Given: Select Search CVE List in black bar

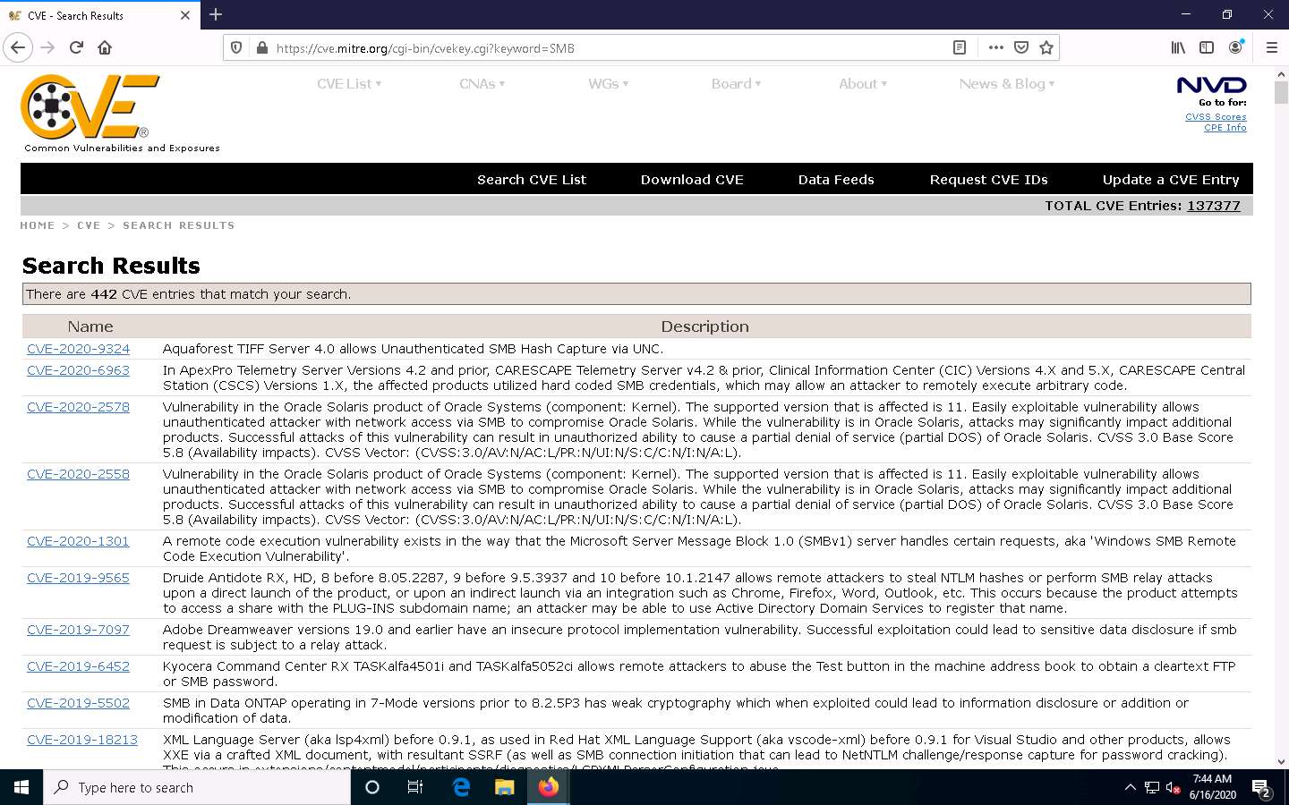Looking at the screenshot, I should tap(532, 179).
